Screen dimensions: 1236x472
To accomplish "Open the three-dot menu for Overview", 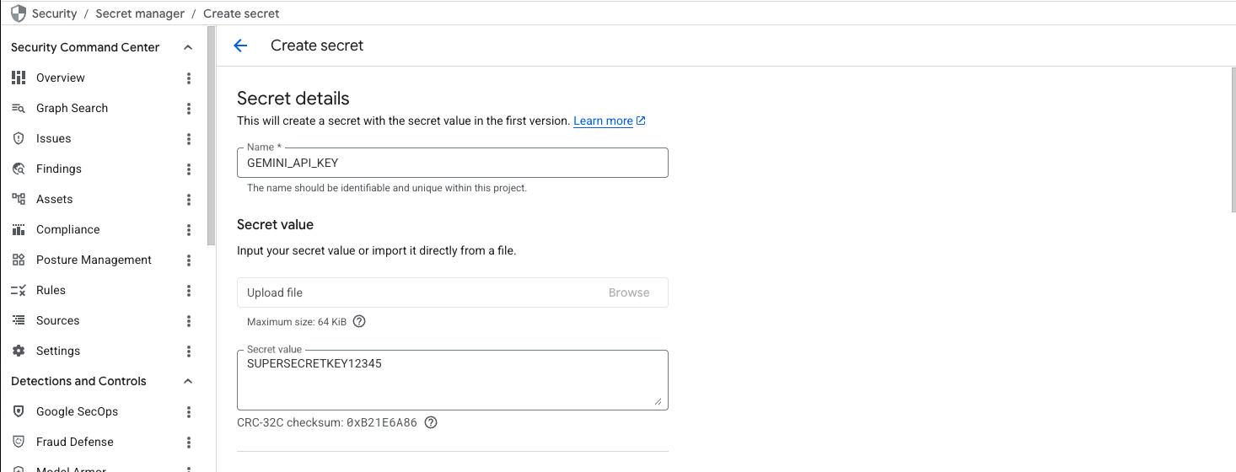I will pos(189,78).
